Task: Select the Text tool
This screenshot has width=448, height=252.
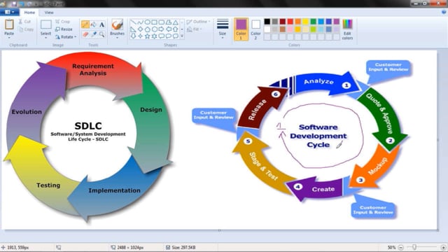Action: 101,24
